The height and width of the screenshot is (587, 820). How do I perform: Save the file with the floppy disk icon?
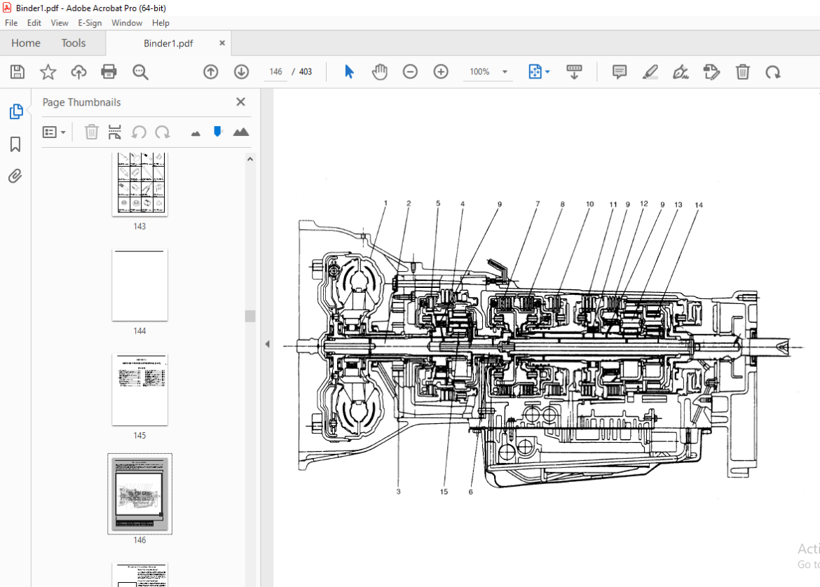click(x=18, y=71)
